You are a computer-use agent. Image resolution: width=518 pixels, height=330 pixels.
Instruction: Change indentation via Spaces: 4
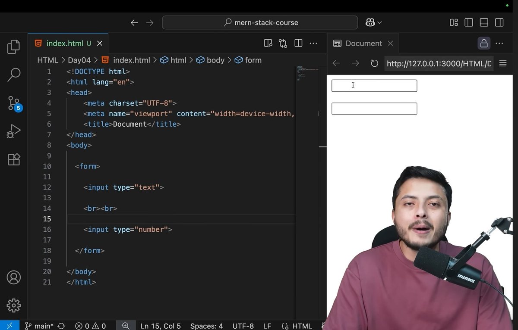[x=206, y=326]
